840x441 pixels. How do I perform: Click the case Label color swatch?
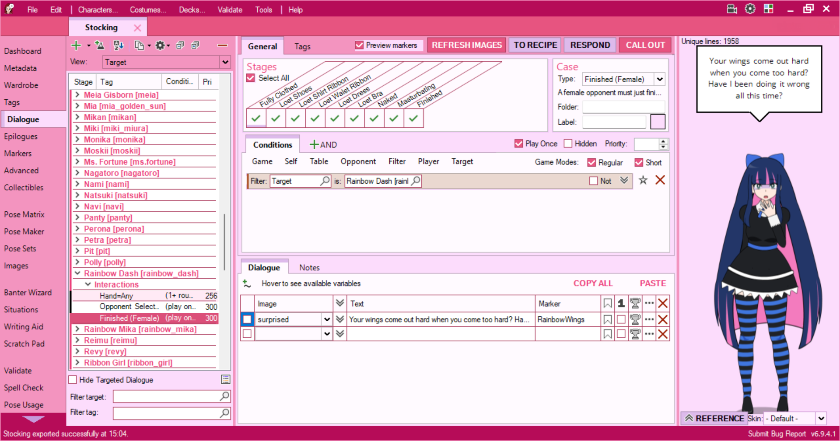(658, 122)
